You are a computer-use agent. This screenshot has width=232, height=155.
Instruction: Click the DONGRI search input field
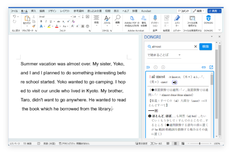[x=173, y=47]
